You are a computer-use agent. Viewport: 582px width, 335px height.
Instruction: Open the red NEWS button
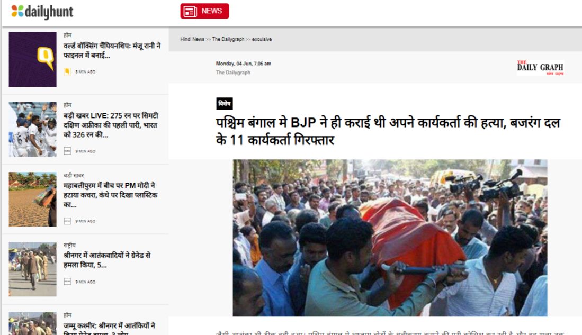[x=204, y=11]
